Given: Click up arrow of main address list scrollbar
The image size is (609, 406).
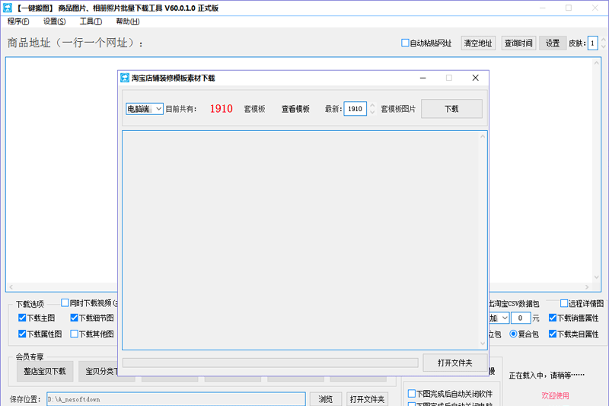Looking at the screenshot, I should tap(597, 62).
